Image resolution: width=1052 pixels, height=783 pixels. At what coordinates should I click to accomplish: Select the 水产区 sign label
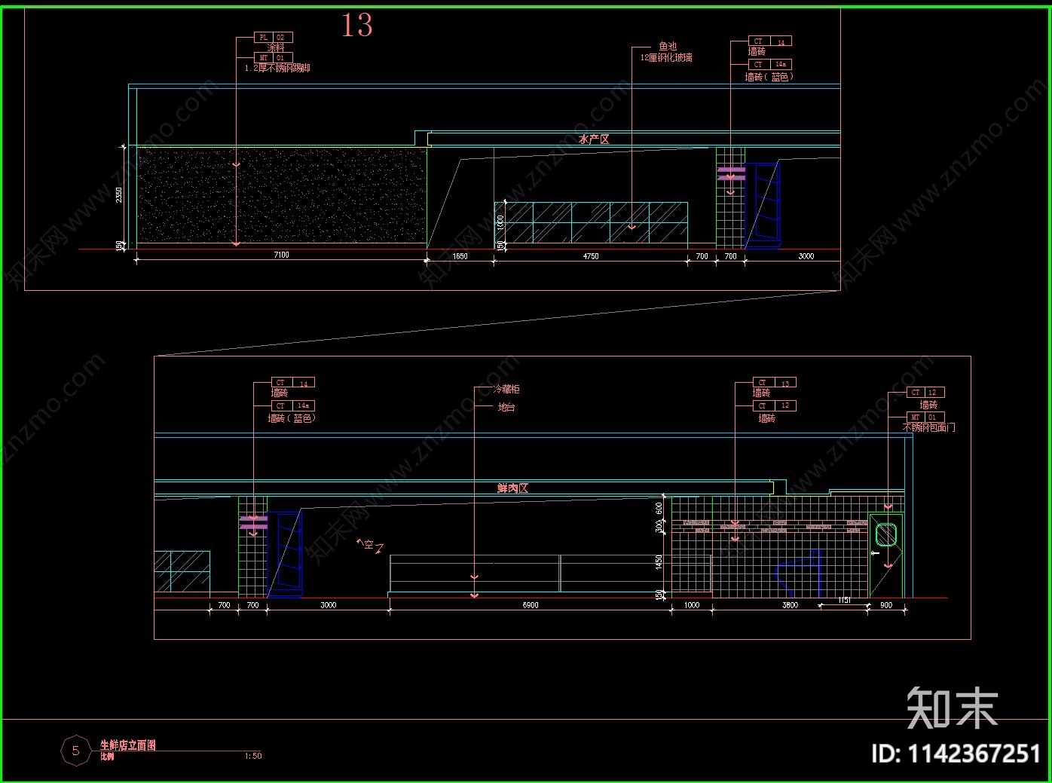594,139
